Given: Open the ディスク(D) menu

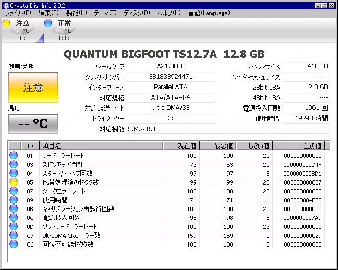Looking at the screenshot, I should [x=137, y=13].
